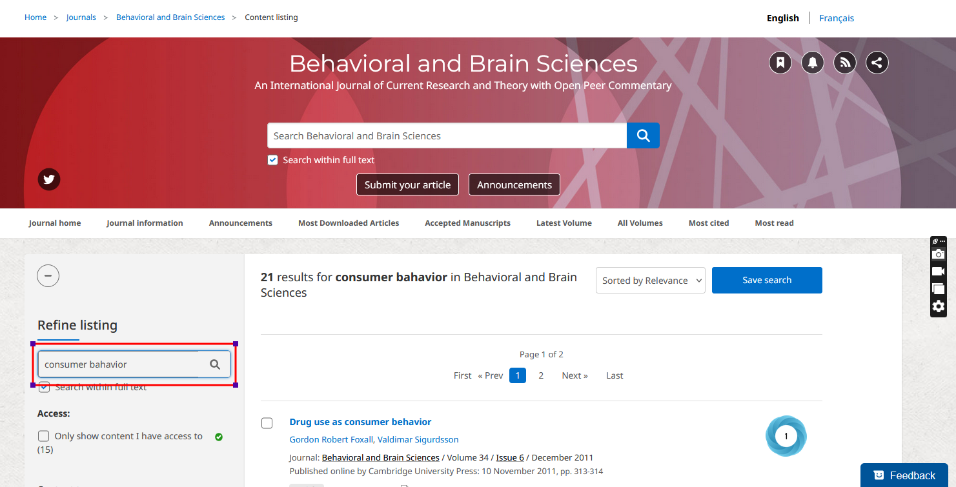Open the journal's Twitter icon
Image resolution: width=956 pixels, height=487 pixels.
click(49, 179)
